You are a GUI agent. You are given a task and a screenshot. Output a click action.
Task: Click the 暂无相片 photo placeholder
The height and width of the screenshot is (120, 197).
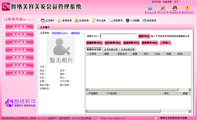pyautogui.click(x=61, y=50)
